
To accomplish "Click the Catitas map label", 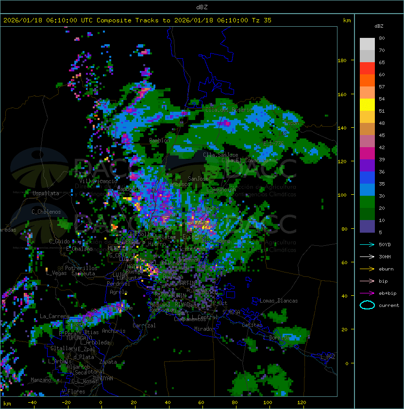I will tap(252, 325).
